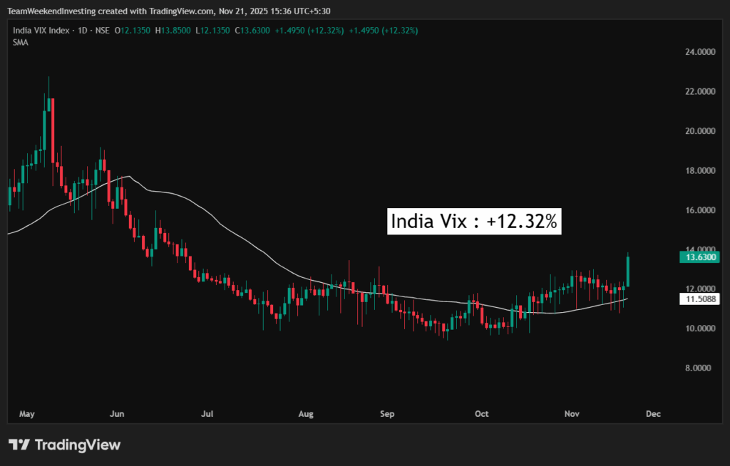The width and height of the screenshot is (730, 466).
Task: Click the TradingView logo icon
Action: coord(19,445)
